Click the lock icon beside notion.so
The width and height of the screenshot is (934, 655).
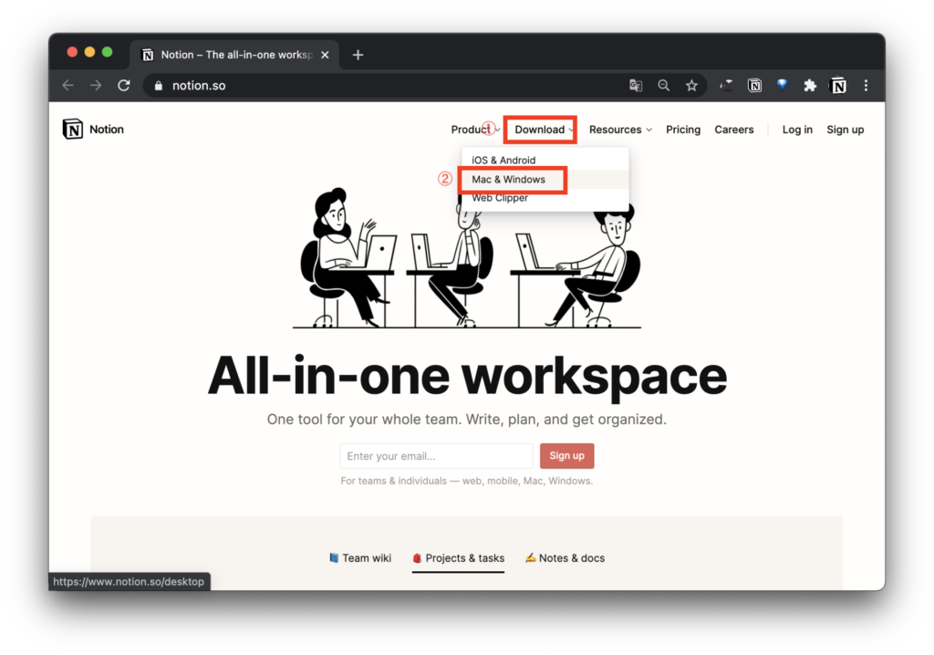tap(159, 85)
